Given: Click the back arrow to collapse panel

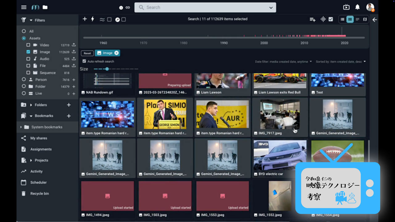Looking at the screenshot, I should 375,20.
